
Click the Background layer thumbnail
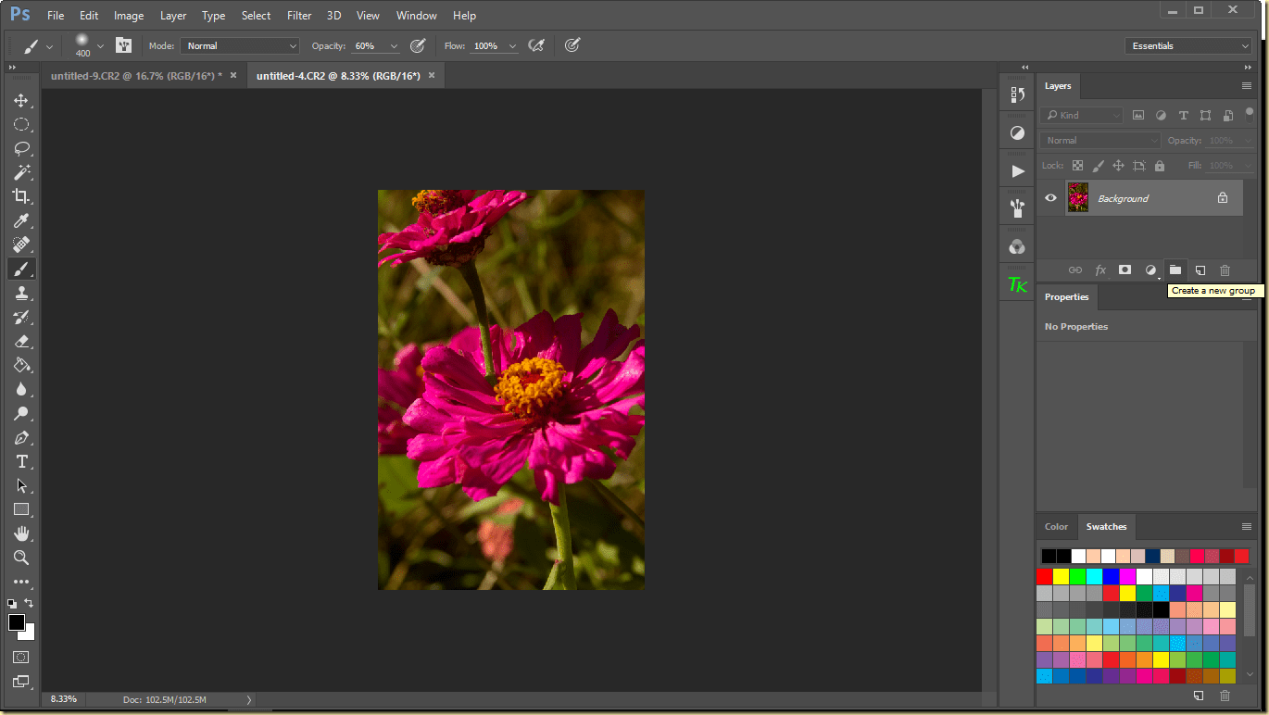(1077, 197)
